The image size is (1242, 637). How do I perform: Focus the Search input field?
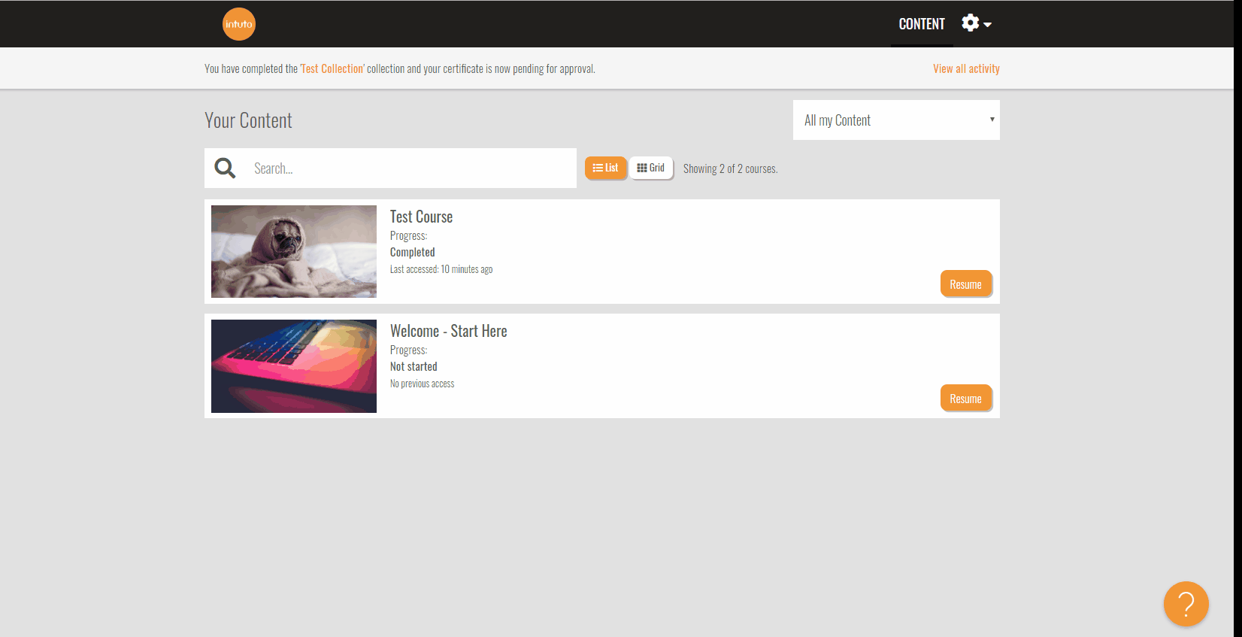410,168
